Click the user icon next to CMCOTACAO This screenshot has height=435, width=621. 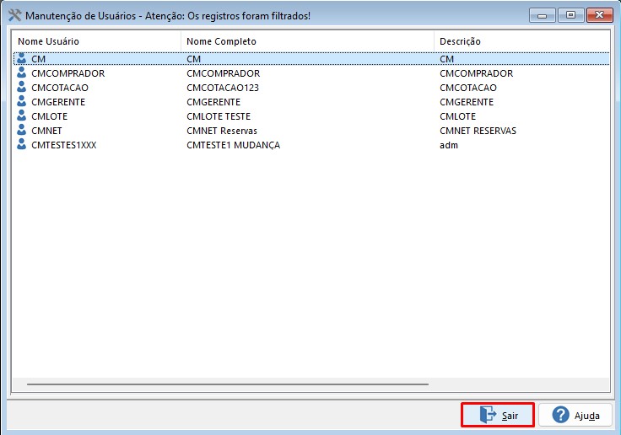[x=21, y=87]
